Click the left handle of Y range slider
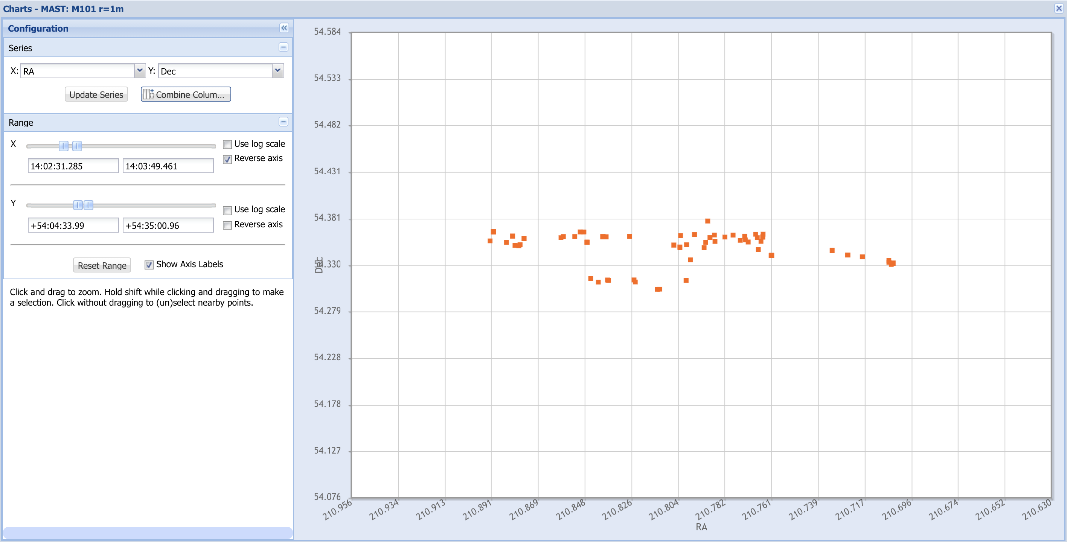This screenshot has width=1067, height=542. [x=78, y=205]
